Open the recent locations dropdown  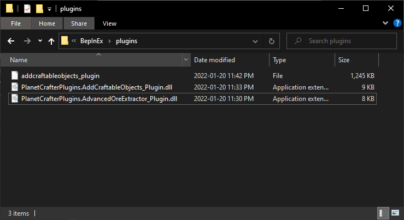tap(40, 41)
